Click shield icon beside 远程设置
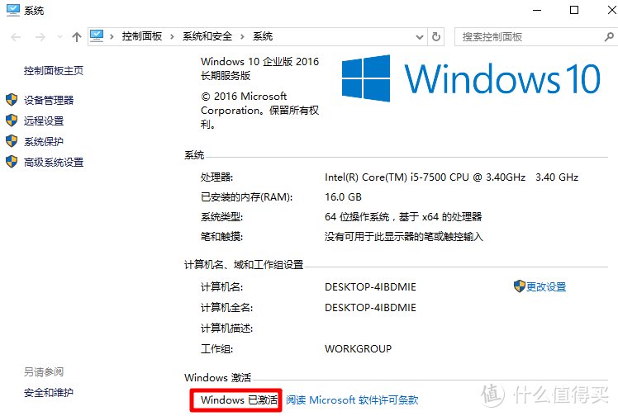Image resolution: width=618 pixels, height=416 pixels. (x=12, y=120)
